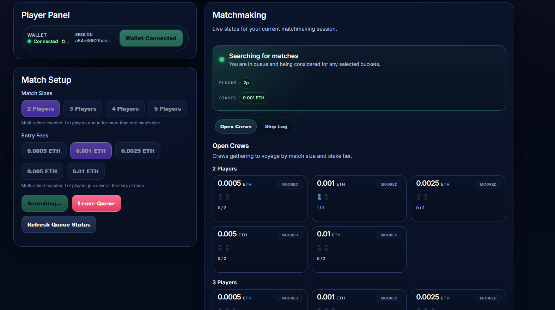The height and width of the screenshot is (310, 555).
Task: Click the 3 Players section heading
Action: 225,283
